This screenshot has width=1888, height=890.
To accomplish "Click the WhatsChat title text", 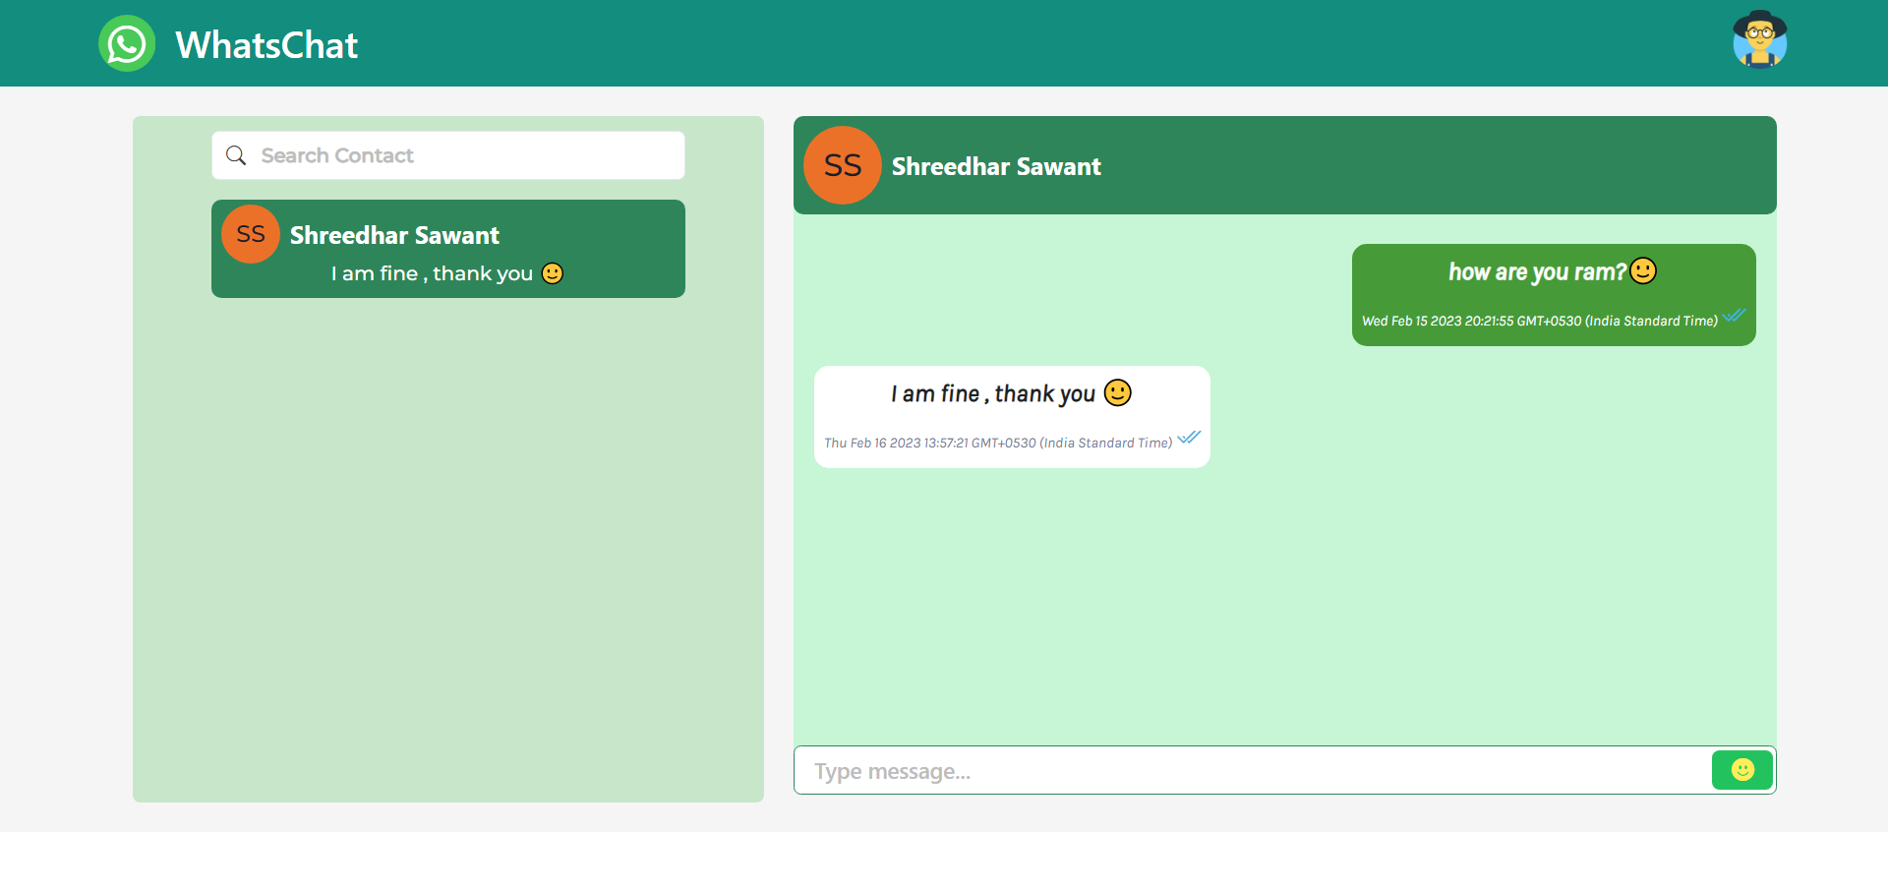I will 266,45.
